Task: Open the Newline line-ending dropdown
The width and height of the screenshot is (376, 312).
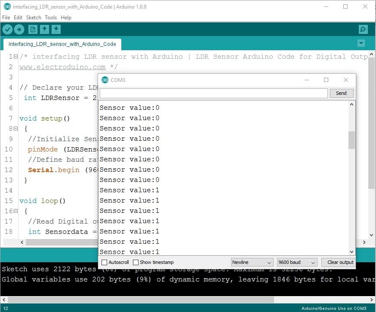Action: (252, 263)
